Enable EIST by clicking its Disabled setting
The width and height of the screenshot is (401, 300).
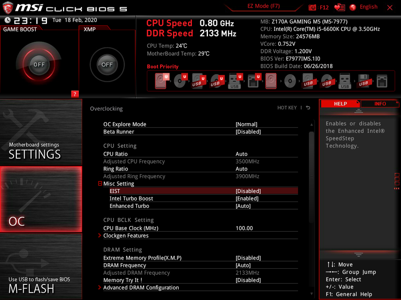pyautogui.click(x=248, y=191)
